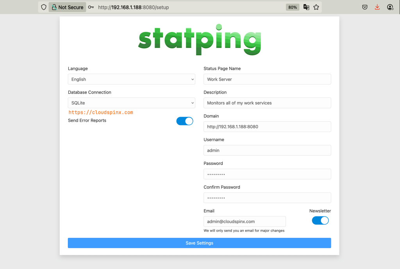Open the Database Connection dropdown showing SQLite
The width and height of the screenshot is (400, 269).
(x=131, y=103)
